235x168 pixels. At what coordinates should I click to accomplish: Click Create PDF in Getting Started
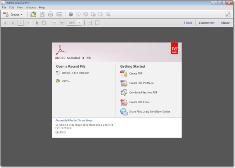pos(136,74)
